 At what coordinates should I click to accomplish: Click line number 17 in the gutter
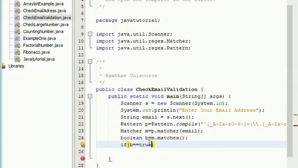coord(81,89)
